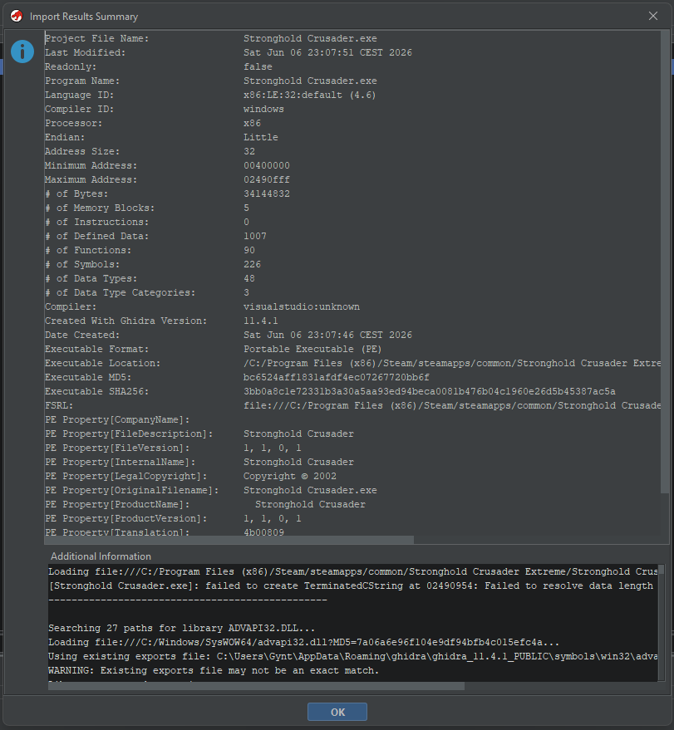
Task: Click the blue information icon
Action: (x=22, y=51)
